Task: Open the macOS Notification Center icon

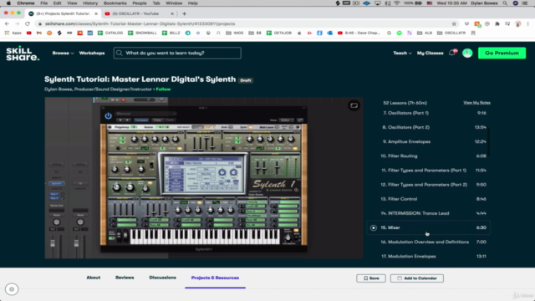Action: tap(525, 3)
